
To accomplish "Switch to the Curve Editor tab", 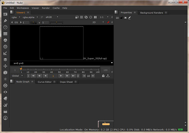I will (x=45, y=82).
